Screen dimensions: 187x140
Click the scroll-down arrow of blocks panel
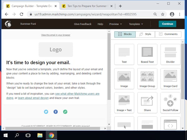[183, 128]
